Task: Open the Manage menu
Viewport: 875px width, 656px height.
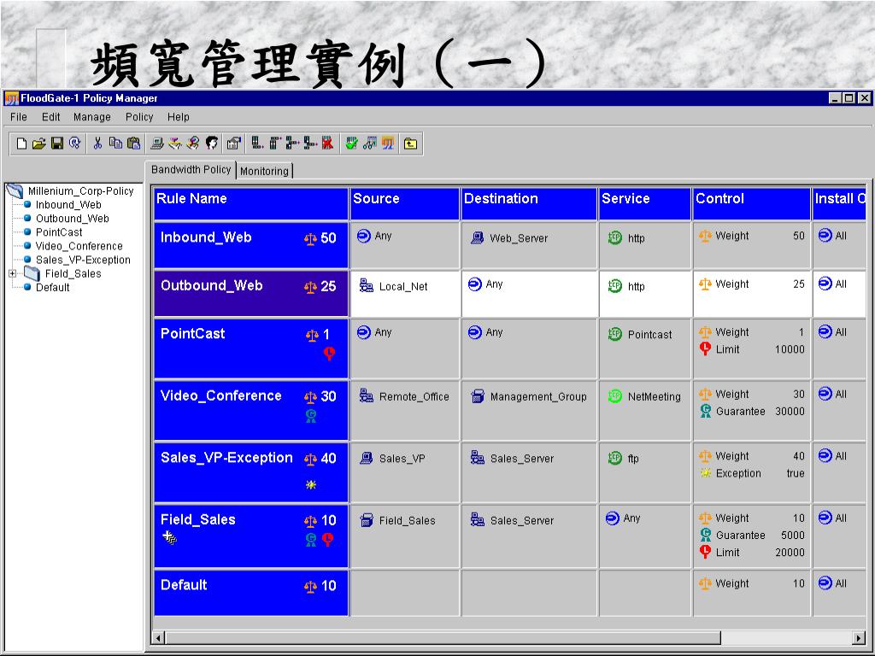Action: (92, 117)
